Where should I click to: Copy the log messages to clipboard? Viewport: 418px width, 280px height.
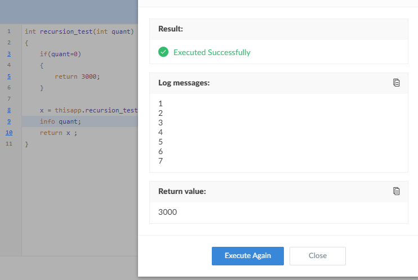[396, 83]
